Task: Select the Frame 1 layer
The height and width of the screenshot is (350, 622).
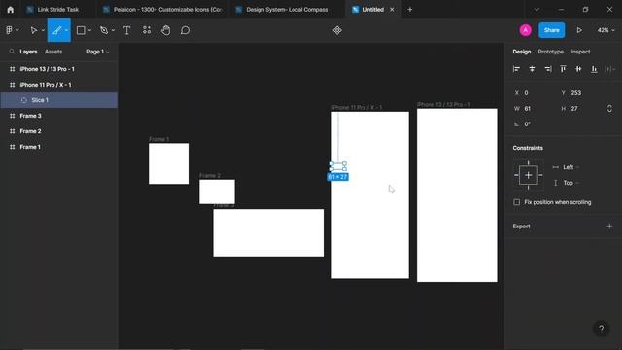Action: click(x=58, y=147)
